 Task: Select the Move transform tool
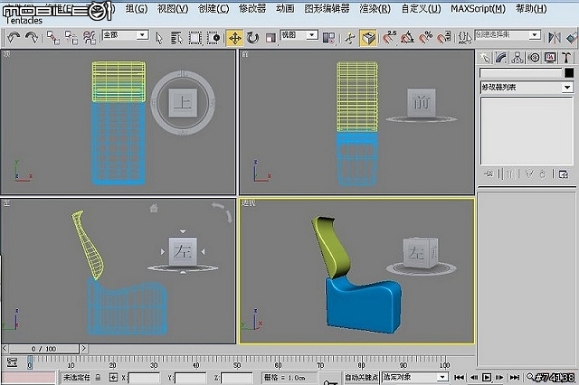[234, 38]
